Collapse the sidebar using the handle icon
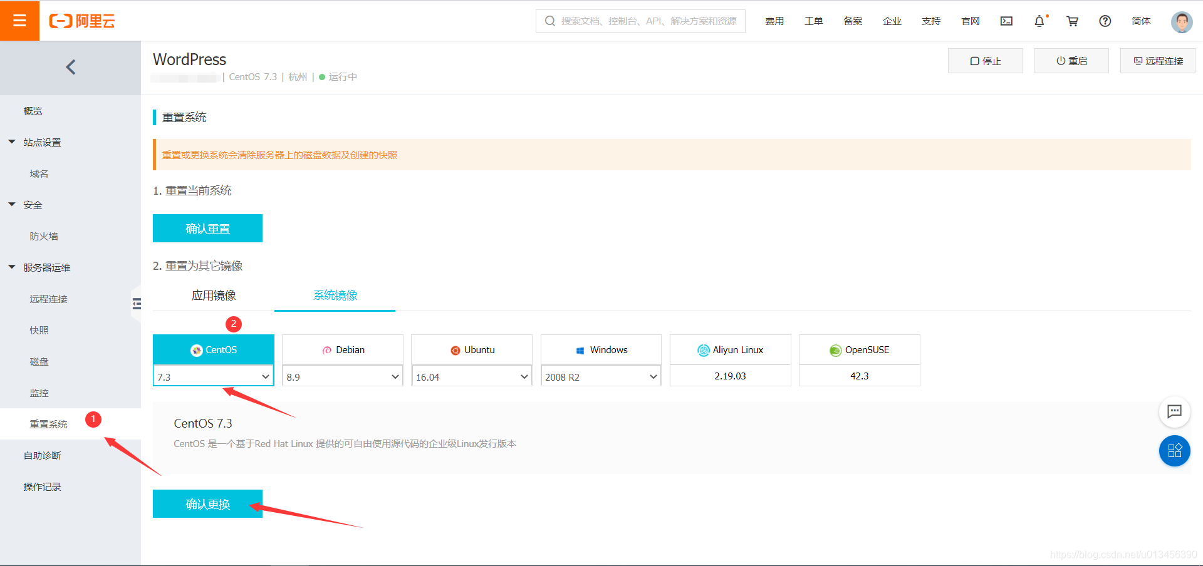The height and width of the screenshot is (566, 1203). tap(137, 304)
